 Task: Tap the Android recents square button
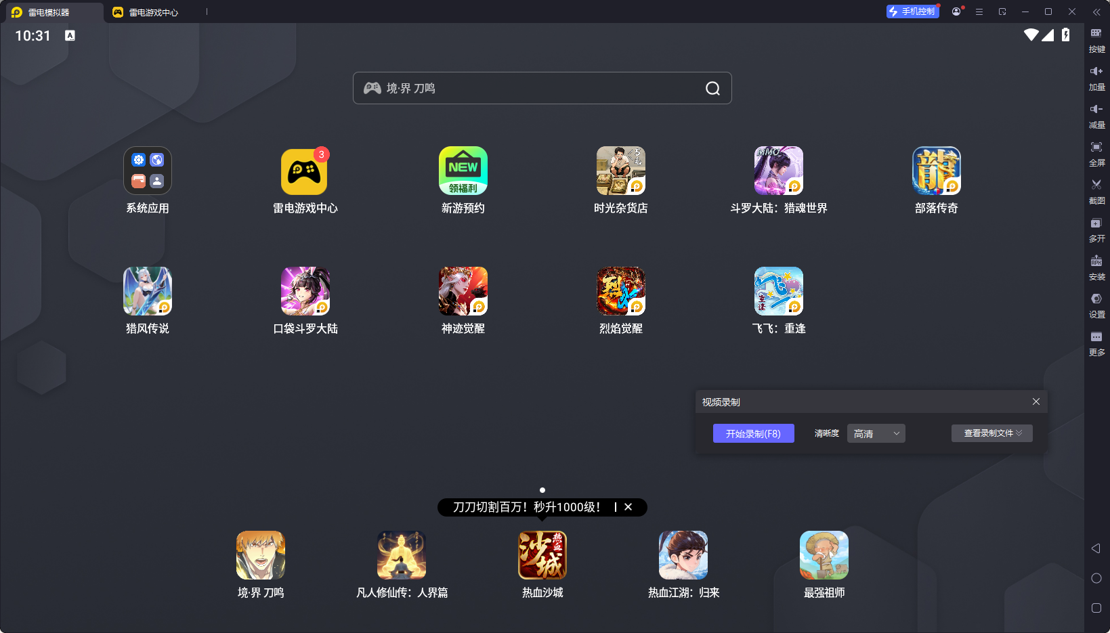tap(1096, 608)
